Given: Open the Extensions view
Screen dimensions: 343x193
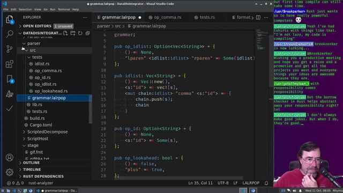Looking at the screenshot, I should coord(10,64).
